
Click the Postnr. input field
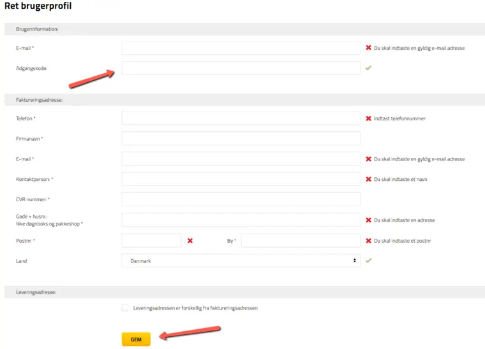151,241
